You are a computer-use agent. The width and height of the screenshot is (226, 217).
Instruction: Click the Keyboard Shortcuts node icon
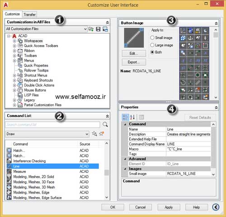tap(20, 80)
